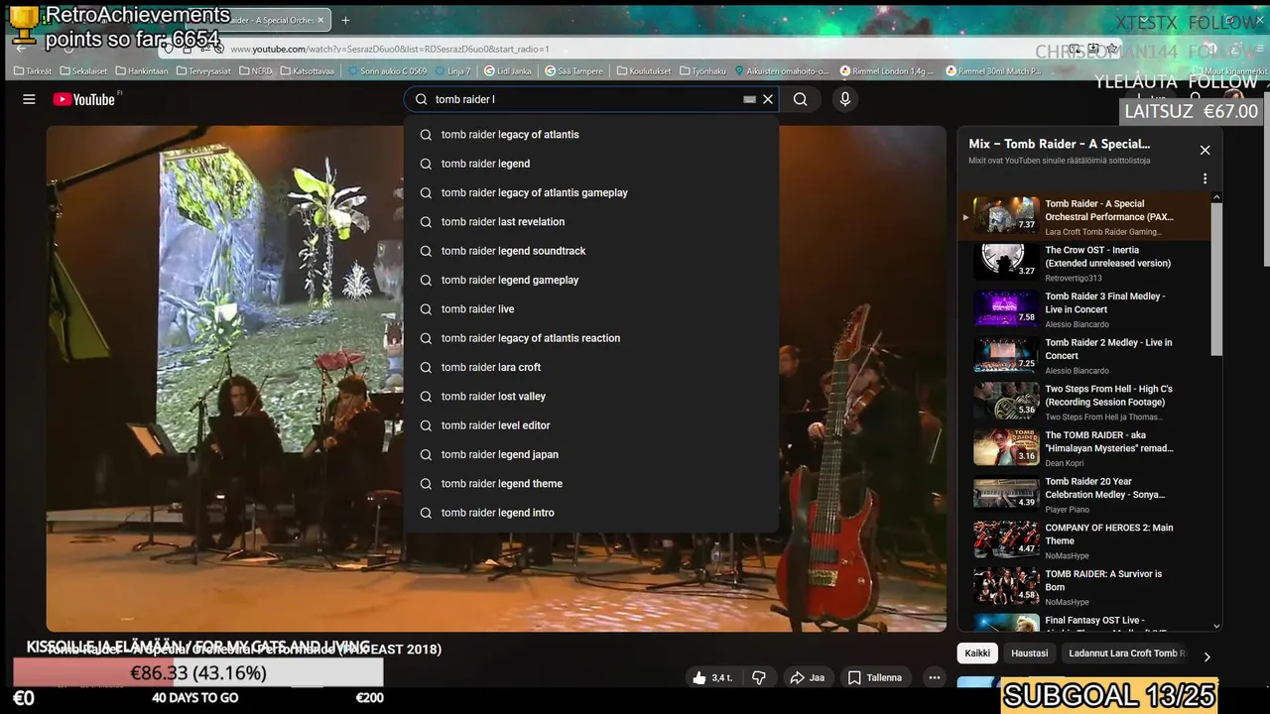1270x714 pixels.
Task: Dislike the video with thumbs-down button
Action: click(x=759, y=678)
